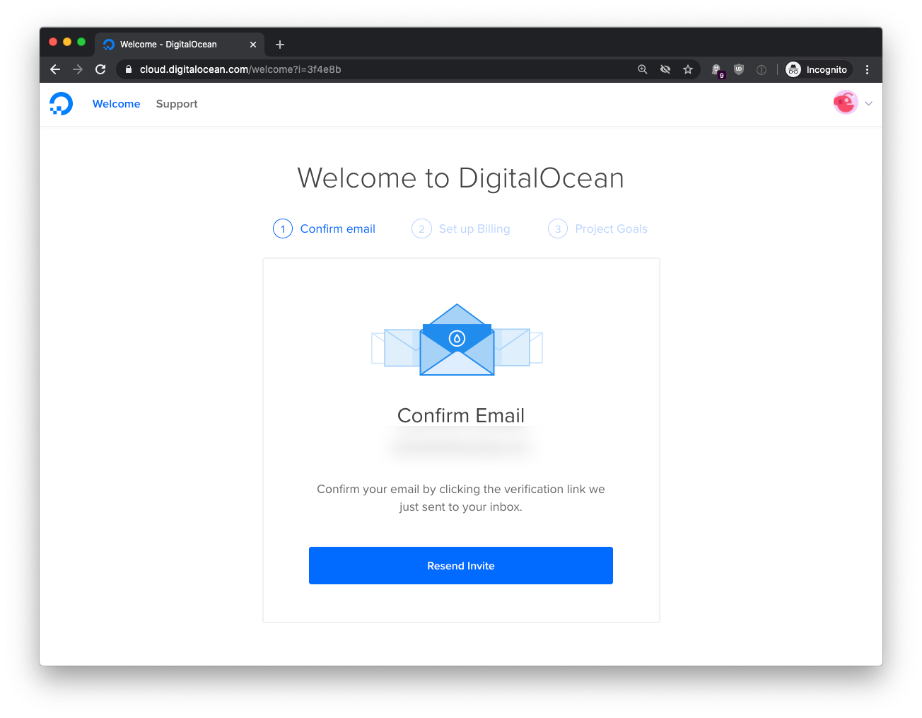Click the green fullscreen window button
Image resolution: width=922 pixels, height=718 pixels.
[81, 42]
